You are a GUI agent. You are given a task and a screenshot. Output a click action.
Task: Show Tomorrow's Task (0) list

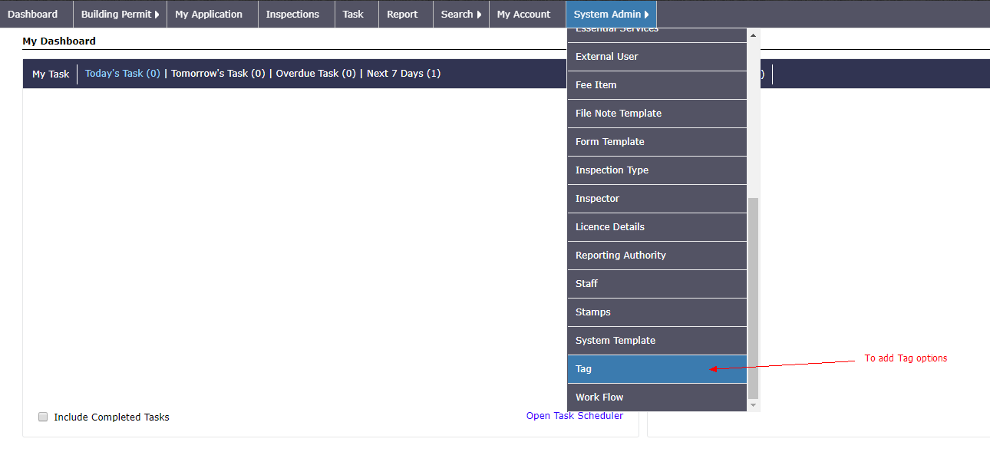click(x=218, y=74)
